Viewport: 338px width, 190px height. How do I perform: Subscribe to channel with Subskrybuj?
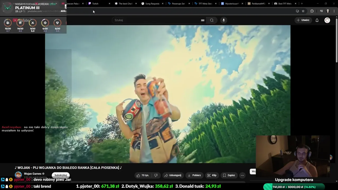coord(60,175)
